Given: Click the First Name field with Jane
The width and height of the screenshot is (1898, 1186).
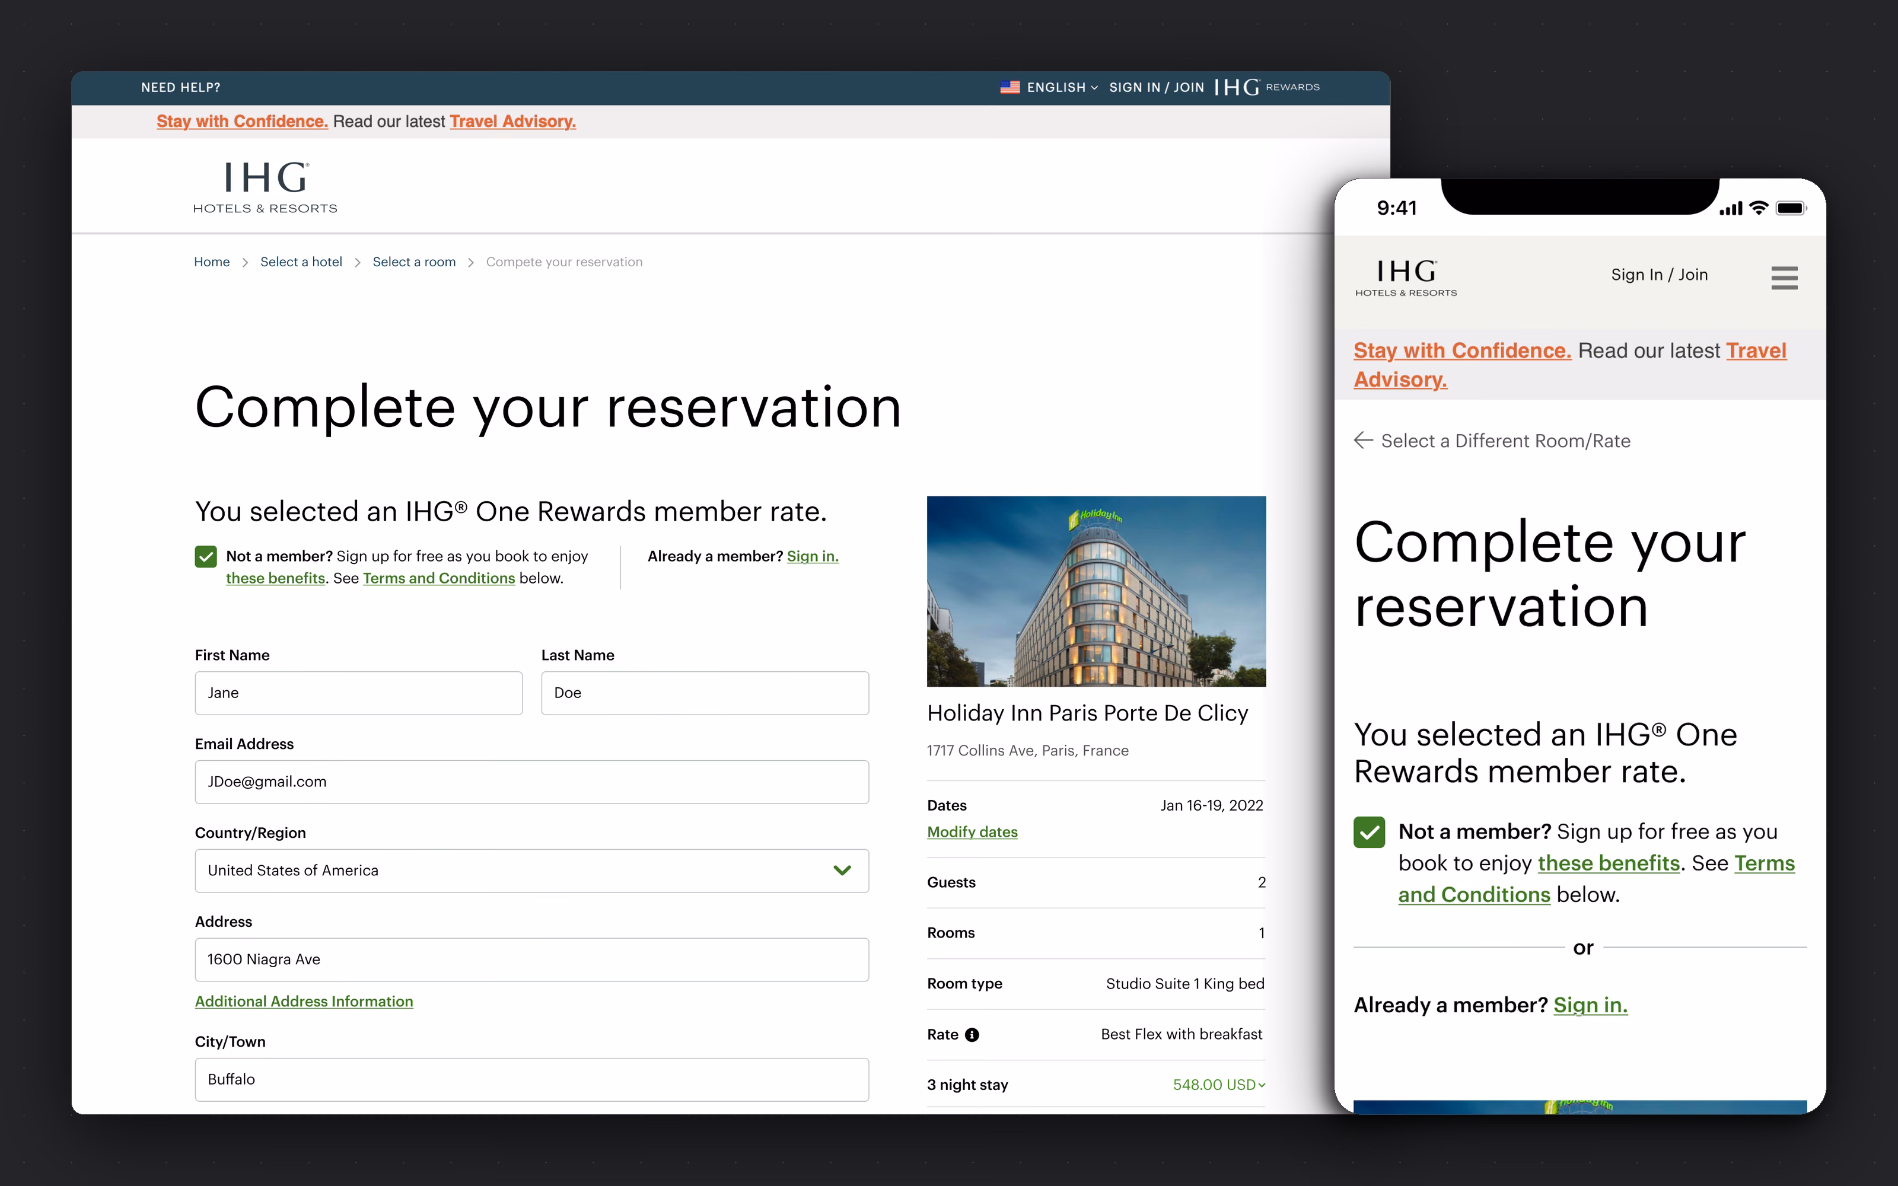Looking at the screenshot, I should pos(358,693).
